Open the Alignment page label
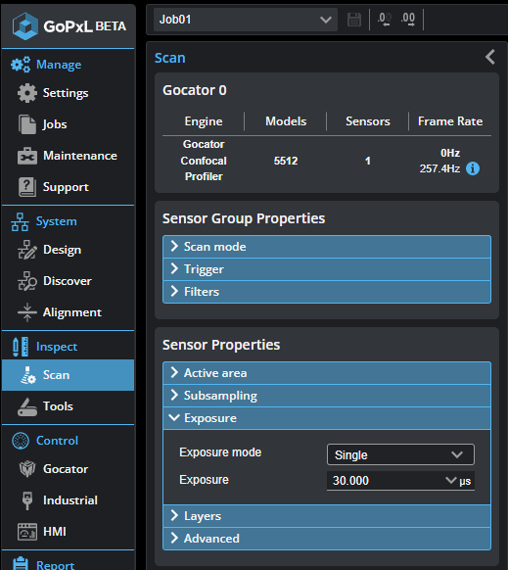 tap(72, 312)
